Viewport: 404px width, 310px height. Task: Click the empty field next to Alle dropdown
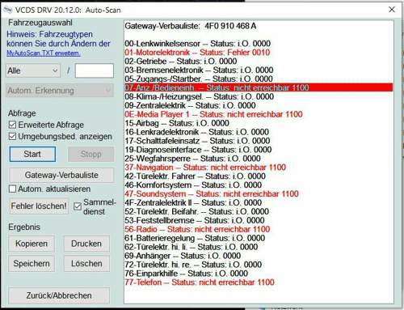pos(95,70)
